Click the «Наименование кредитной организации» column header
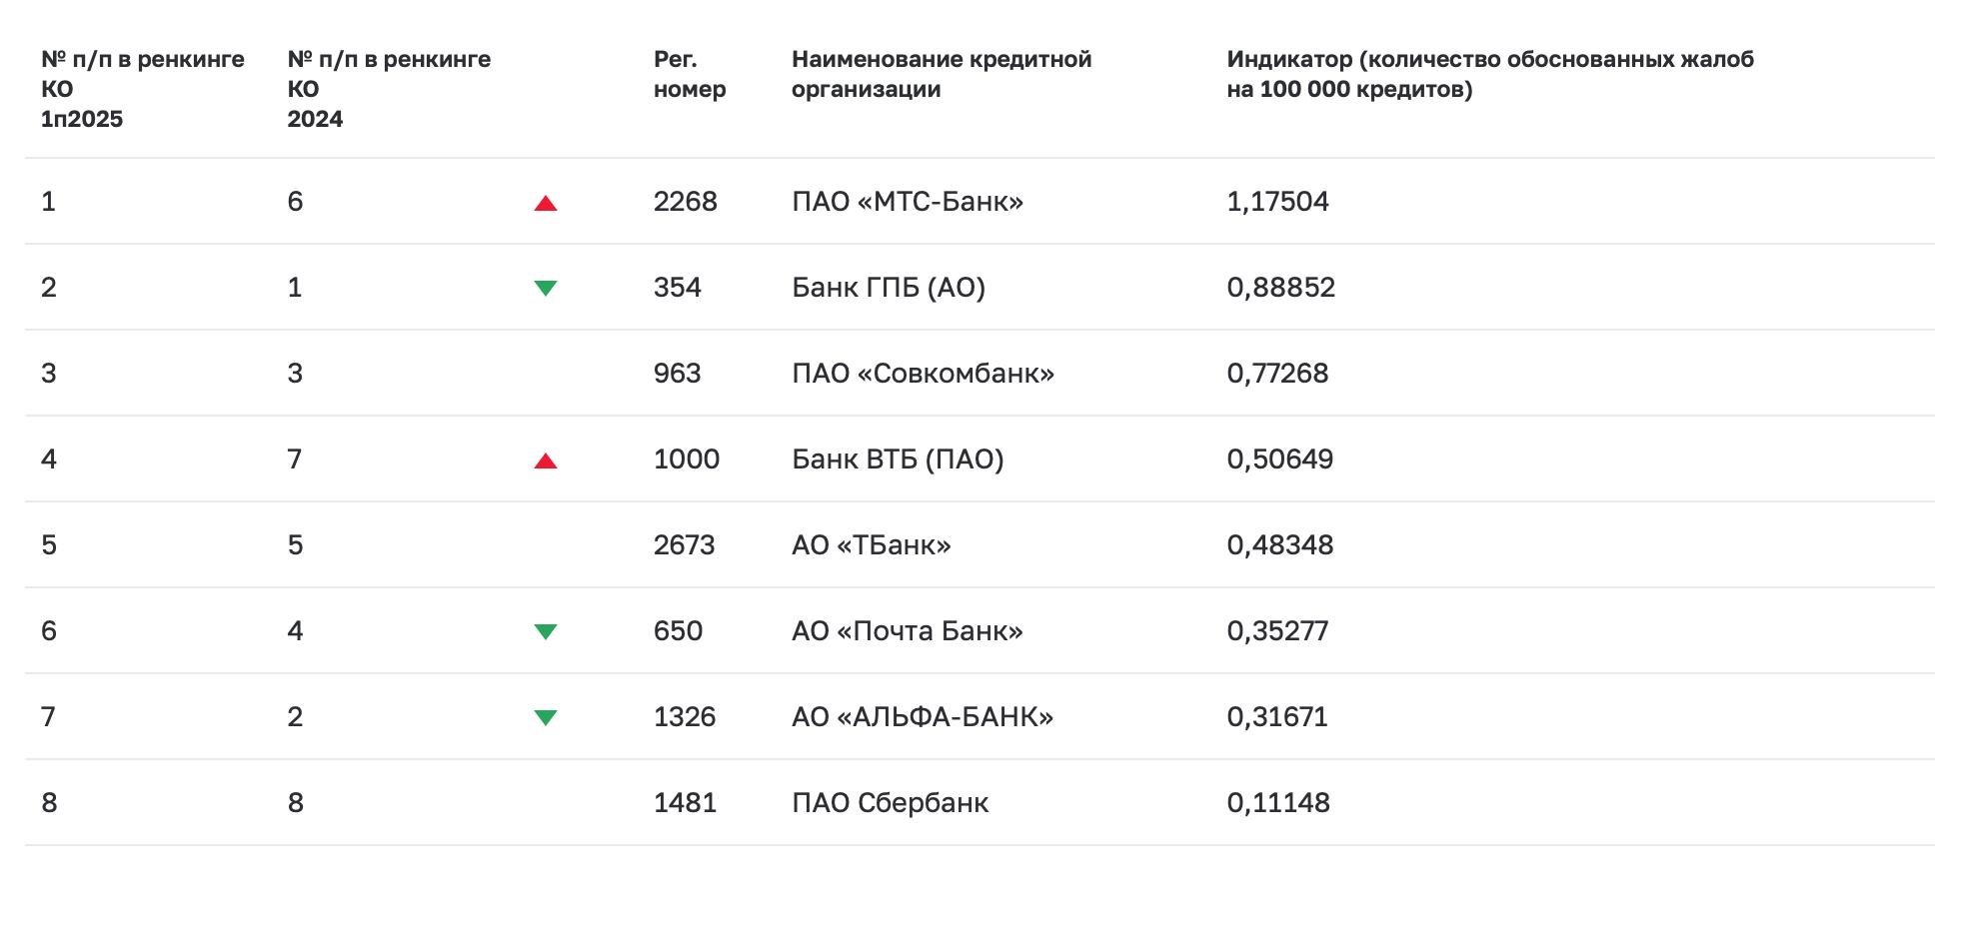Image resolution: width=1975 pixels, height=931 pixels. point(941,74)
